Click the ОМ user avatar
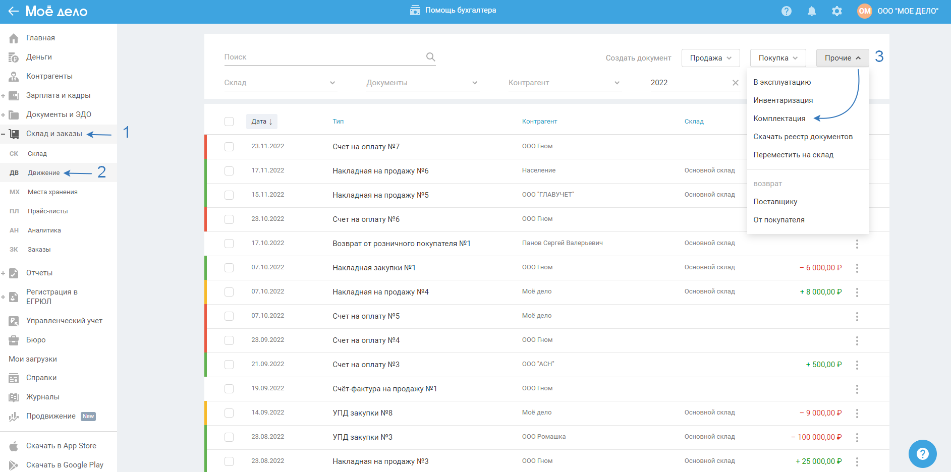951x472 pixels. point(864,11)
